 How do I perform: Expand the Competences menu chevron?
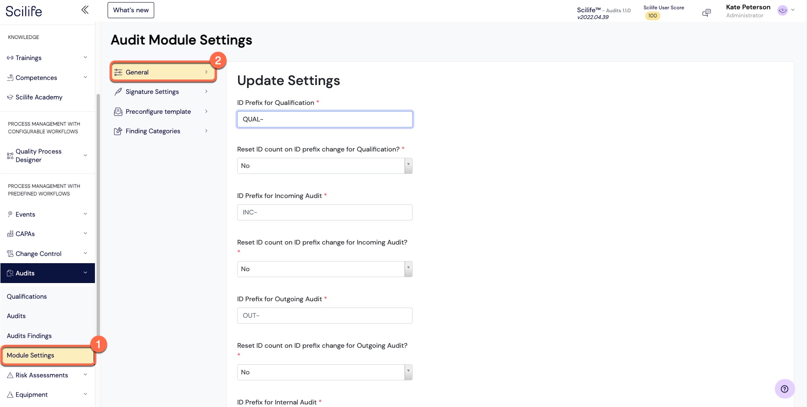tap(85, 77)
